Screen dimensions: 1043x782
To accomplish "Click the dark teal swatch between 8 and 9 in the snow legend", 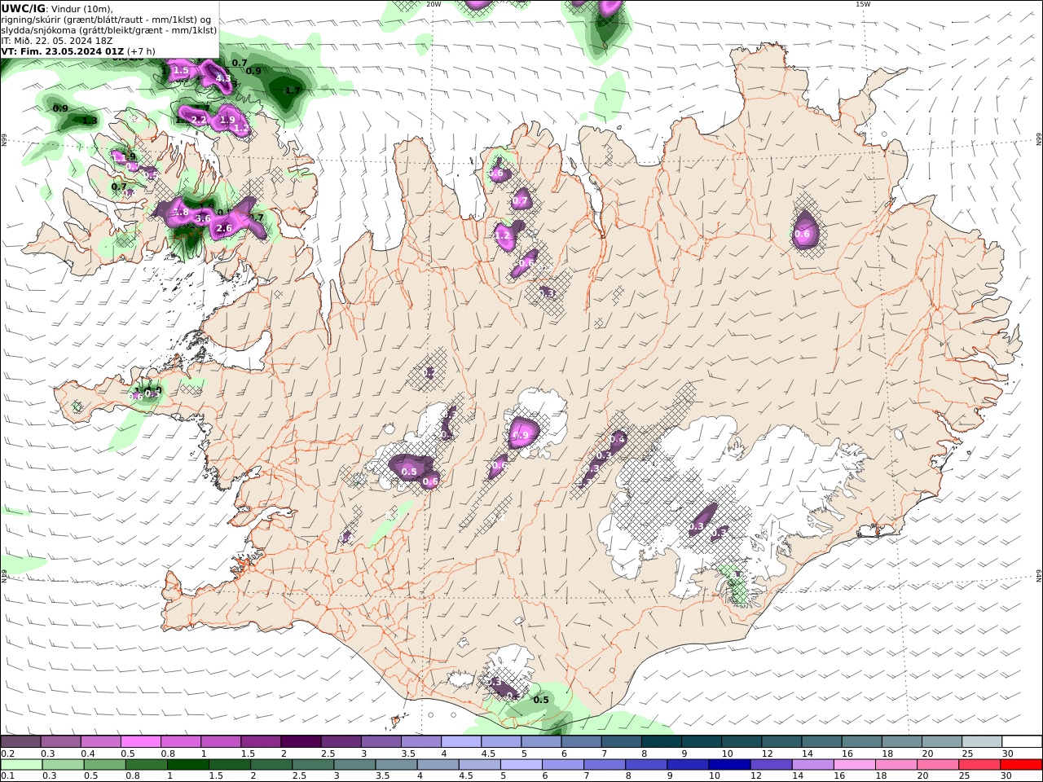I will tap(661, 741).
